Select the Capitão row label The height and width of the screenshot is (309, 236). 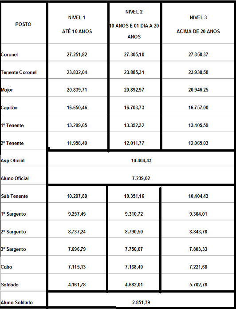point(9,108)
